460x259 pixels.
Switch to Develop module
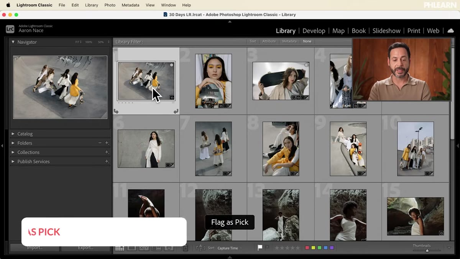314,31
